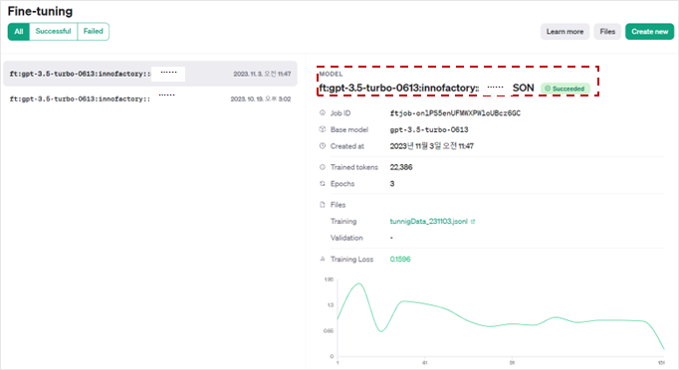Click the Fine-tuning page heading
Image resolution: width=679 pixels, height=370 pixels.
click(40, 11)
